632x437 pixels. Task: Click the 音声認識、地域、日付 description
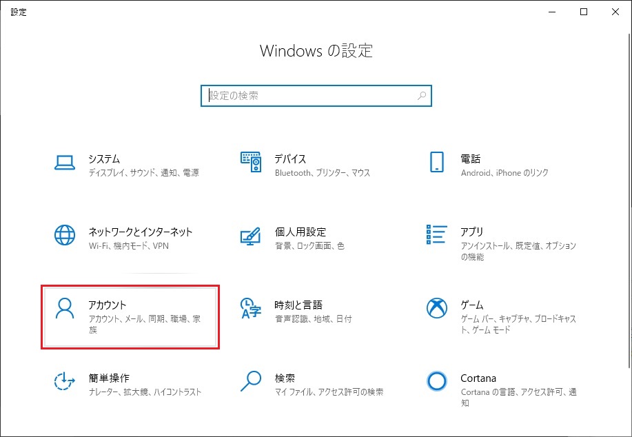(x=313, y=318)
